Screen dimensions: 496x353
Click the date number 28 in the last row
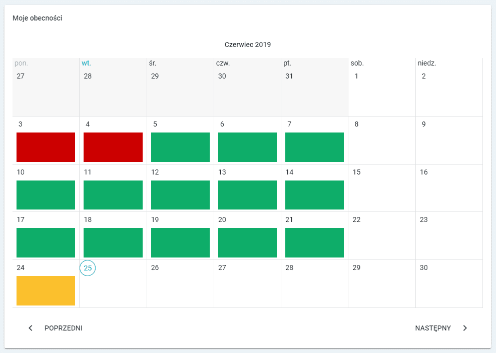[x=289, y=267]
